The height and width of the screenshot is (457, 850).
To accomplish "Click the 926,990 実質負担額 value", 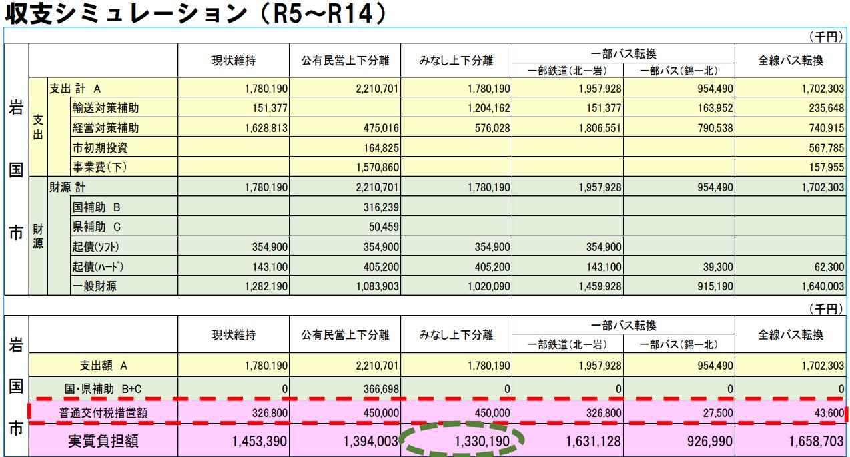I will (704, 441).
